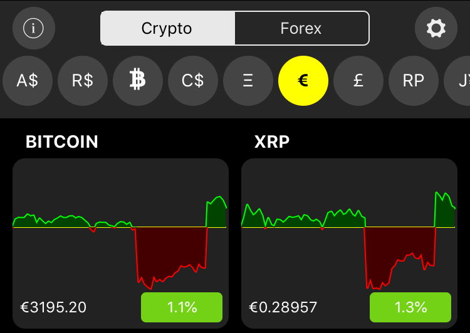
Task: Click the BITCOIN heading
Action: coord(62,141)
